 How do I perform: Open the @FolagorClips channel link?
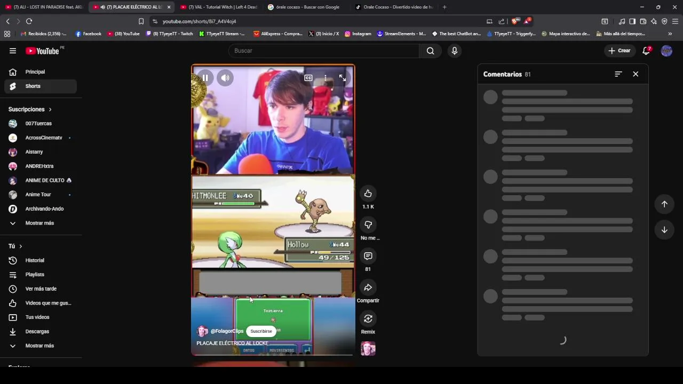(x=227, y=331)
